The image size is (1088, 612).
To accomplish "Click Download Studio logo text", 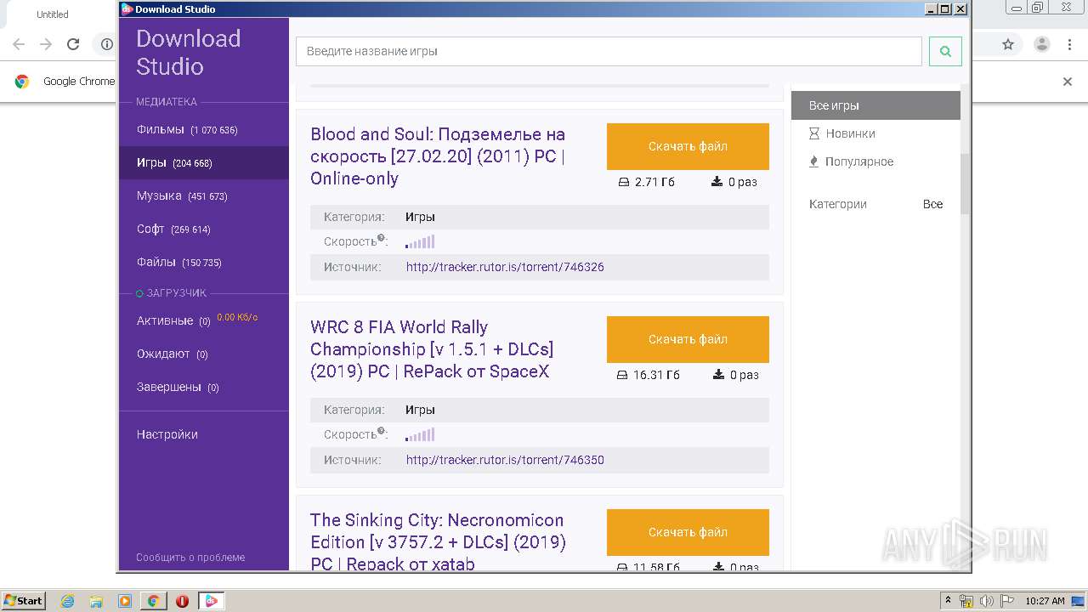I will 188,53.
